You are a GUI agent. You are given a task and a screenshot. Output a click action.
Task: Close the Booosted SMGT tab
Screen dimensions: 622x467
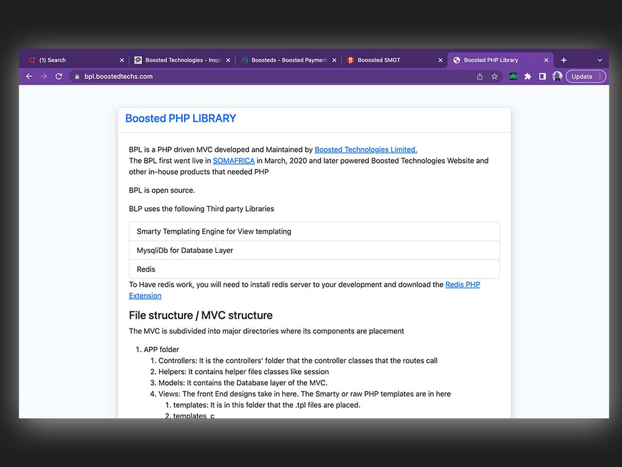point(440,60)
